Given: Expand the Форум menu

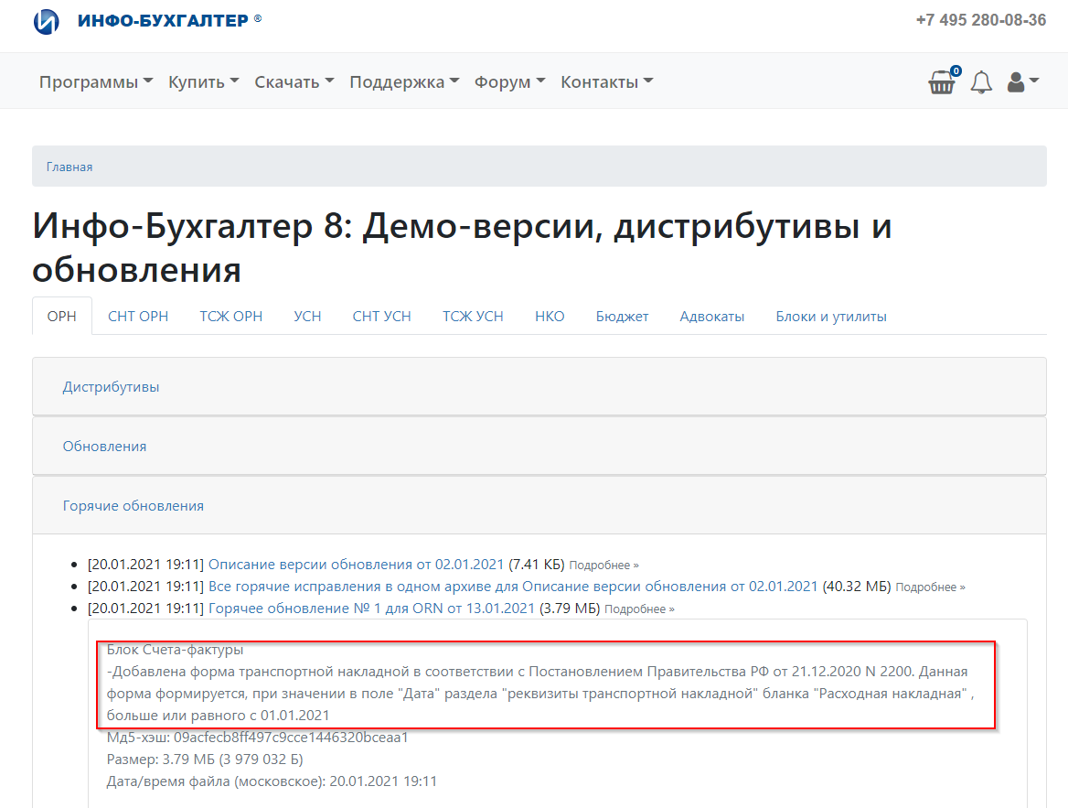Looking at the screenshot, I should click(510, 81).
